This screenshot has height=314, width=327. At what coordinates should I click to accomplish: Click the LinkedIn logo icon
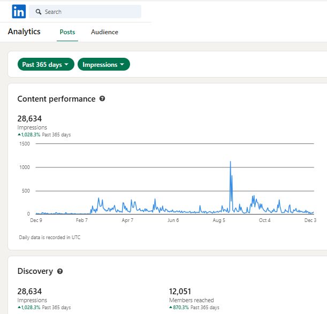click(x=19, y=11)
